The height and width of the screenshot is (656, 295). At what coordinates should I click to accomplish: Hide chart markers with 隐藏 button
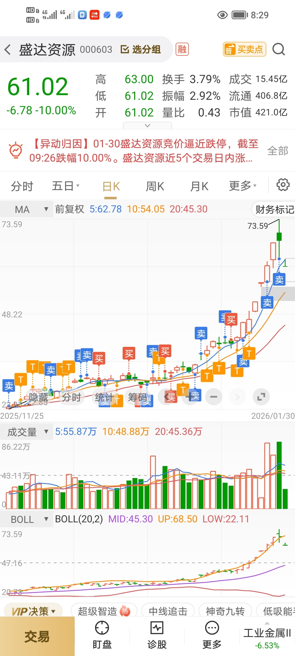pyautogui.click(x=39, y=397)
